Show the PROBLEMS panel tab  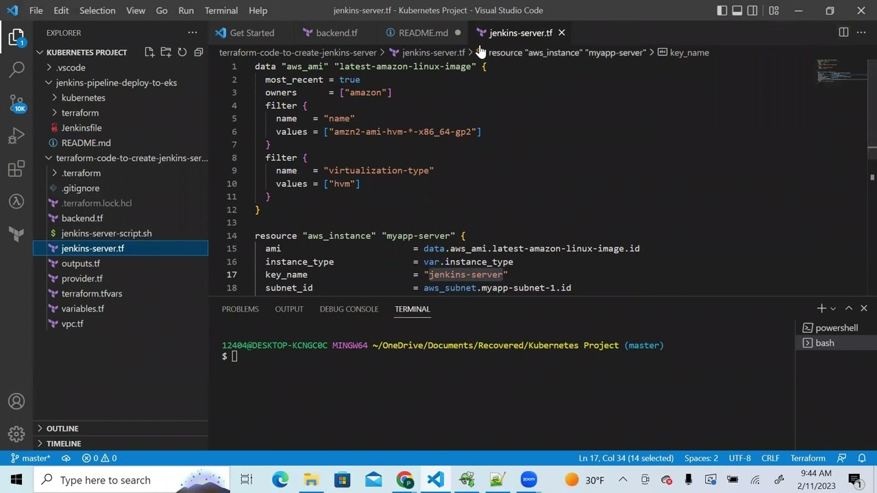click(240, 309)
